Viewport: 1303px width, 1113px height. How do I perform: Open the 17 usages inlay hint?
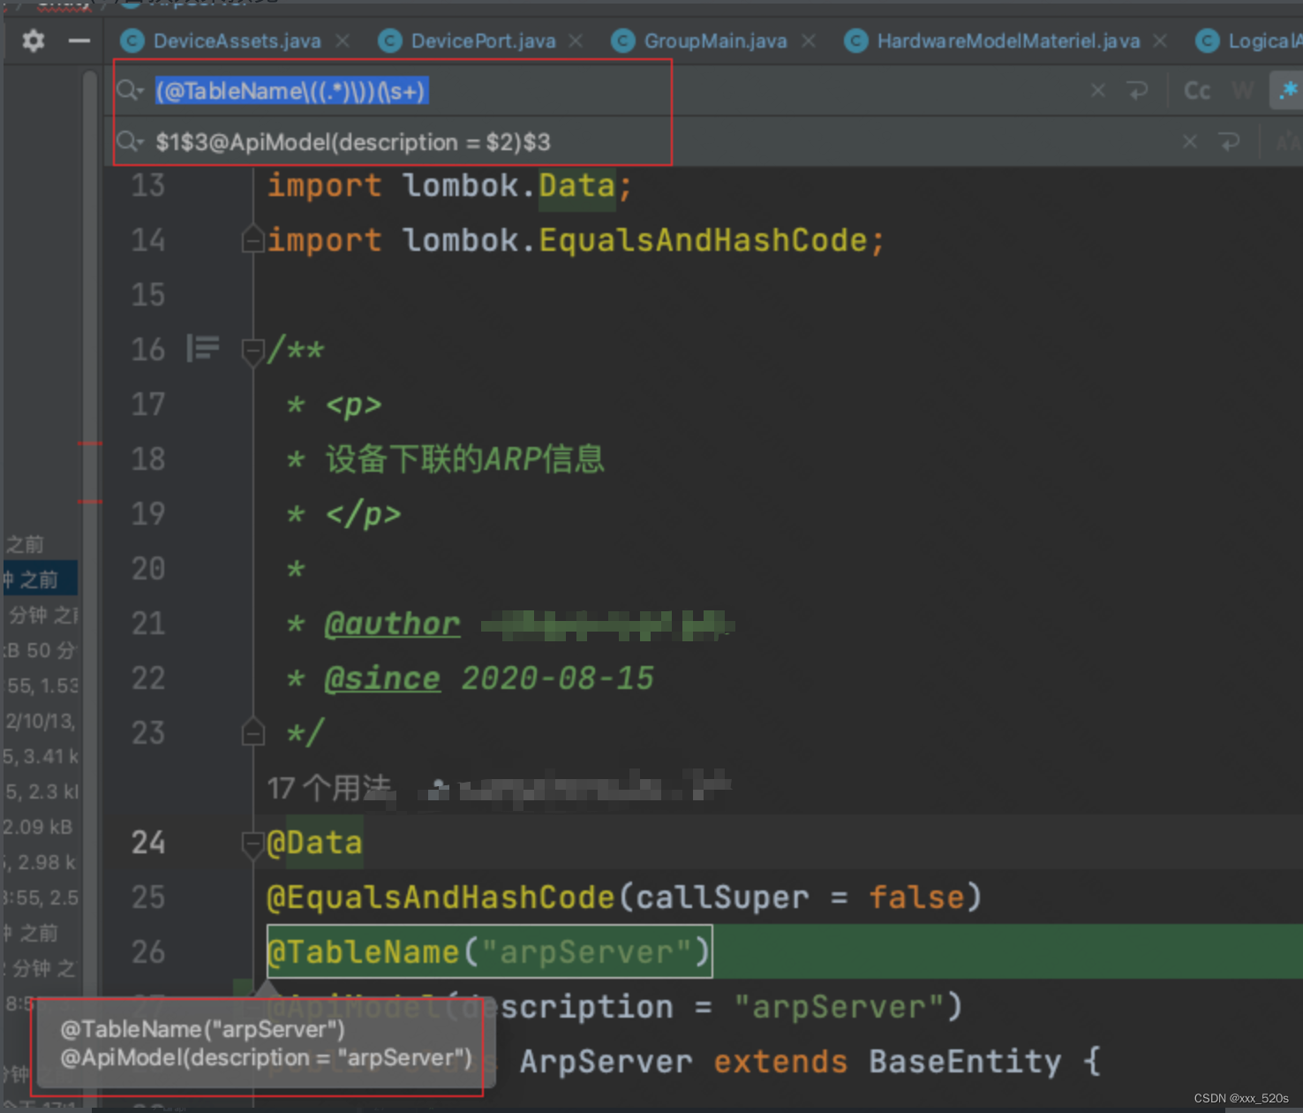click(328, 788)
